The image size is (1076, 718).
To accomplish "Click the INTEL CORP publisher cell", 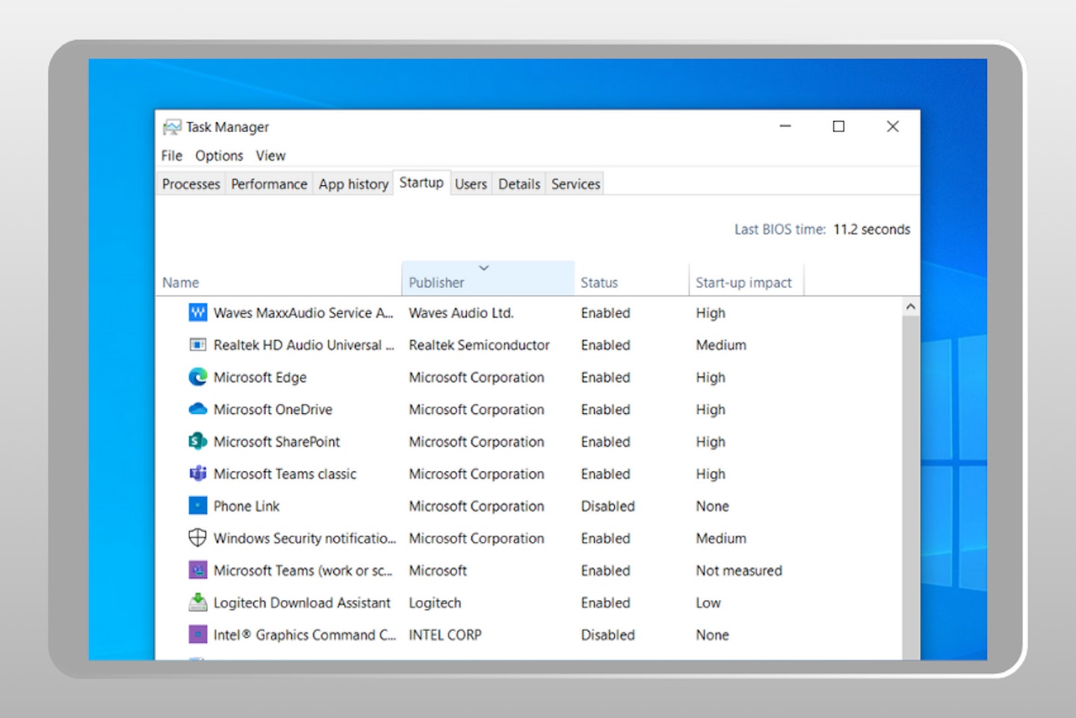I will [445, 634].
